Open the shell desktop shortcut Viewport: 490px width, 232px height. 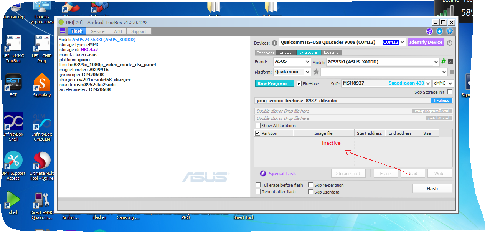point(13,203)
